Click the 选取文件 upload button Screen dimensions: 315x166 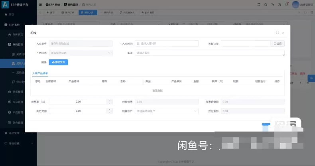point(58,62)
